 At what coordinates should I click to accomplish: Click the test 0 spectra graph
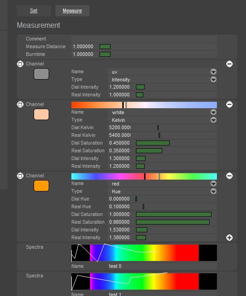point(144,253)
